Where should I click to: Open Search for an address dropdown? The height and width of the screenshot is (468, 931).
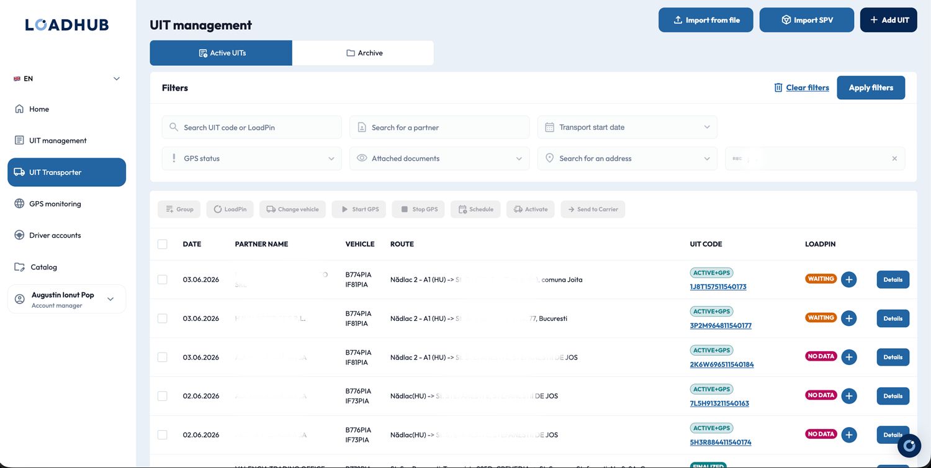point(627,158)
